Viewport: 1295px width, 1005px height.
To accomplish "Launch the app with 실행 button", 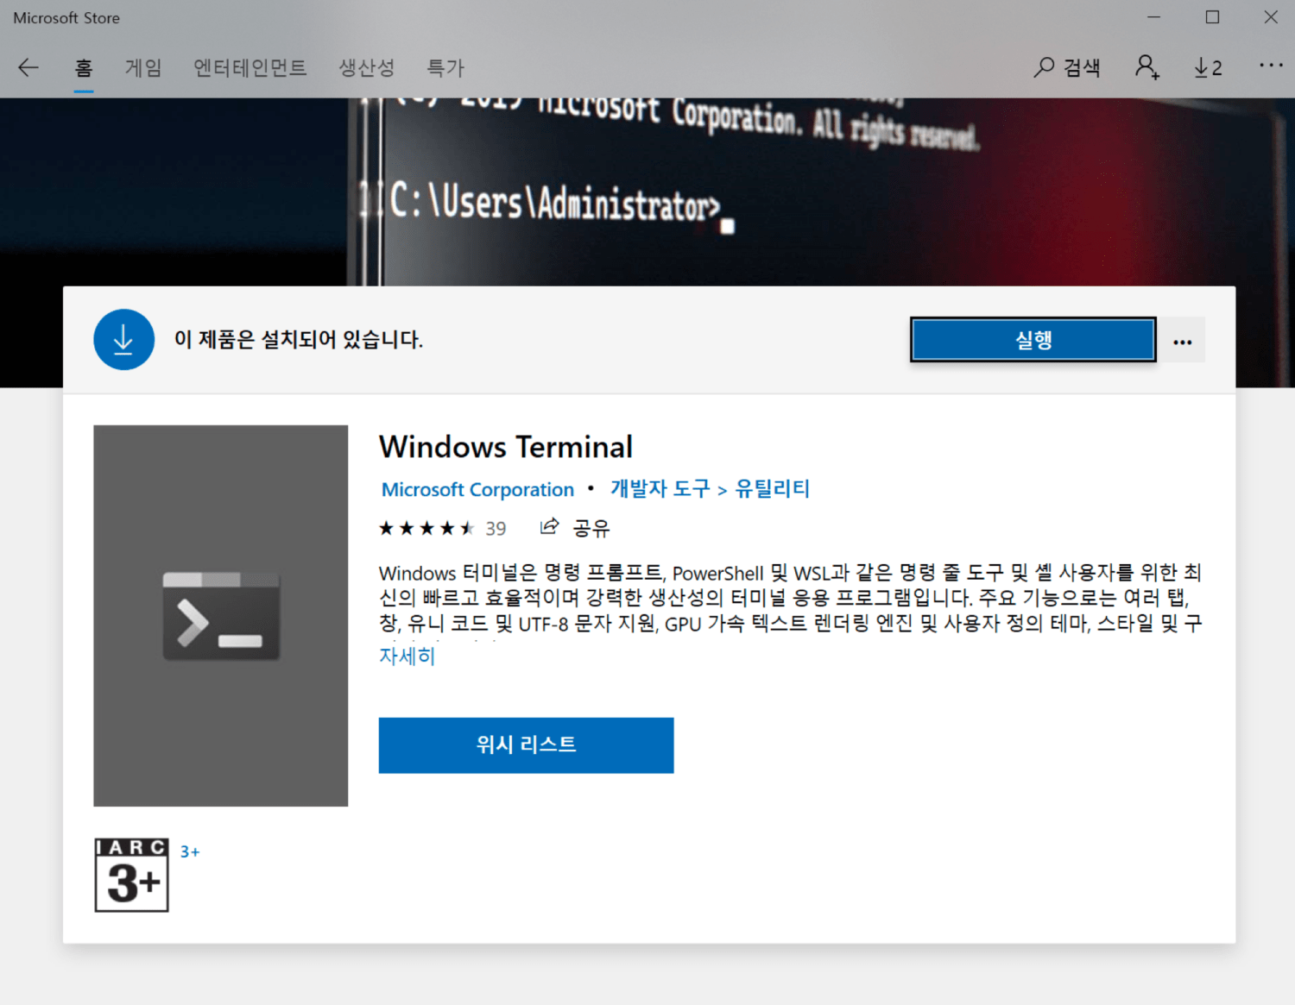I will (1033, 340).
